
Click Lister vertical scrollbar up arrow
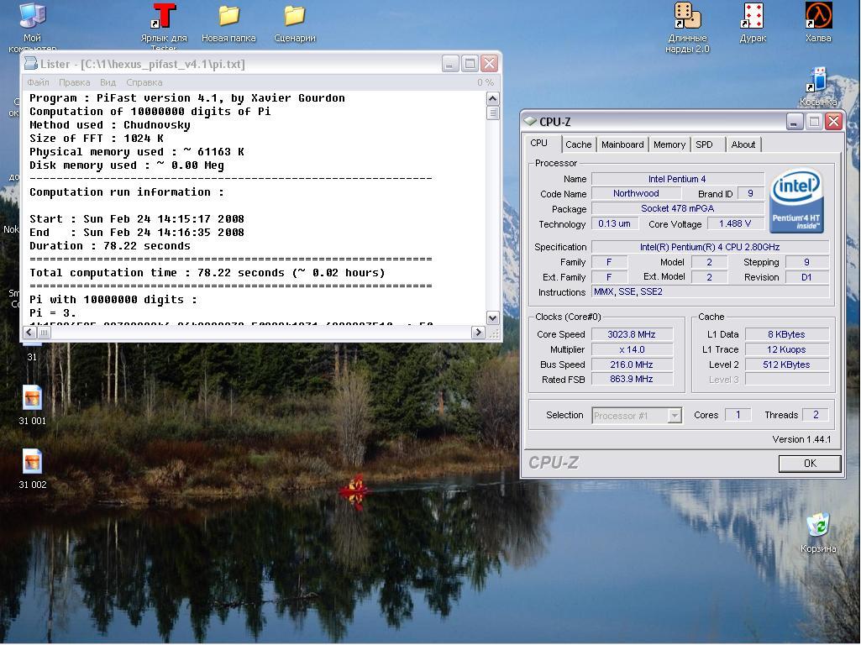pyautogui.click(x=492, y=99)
